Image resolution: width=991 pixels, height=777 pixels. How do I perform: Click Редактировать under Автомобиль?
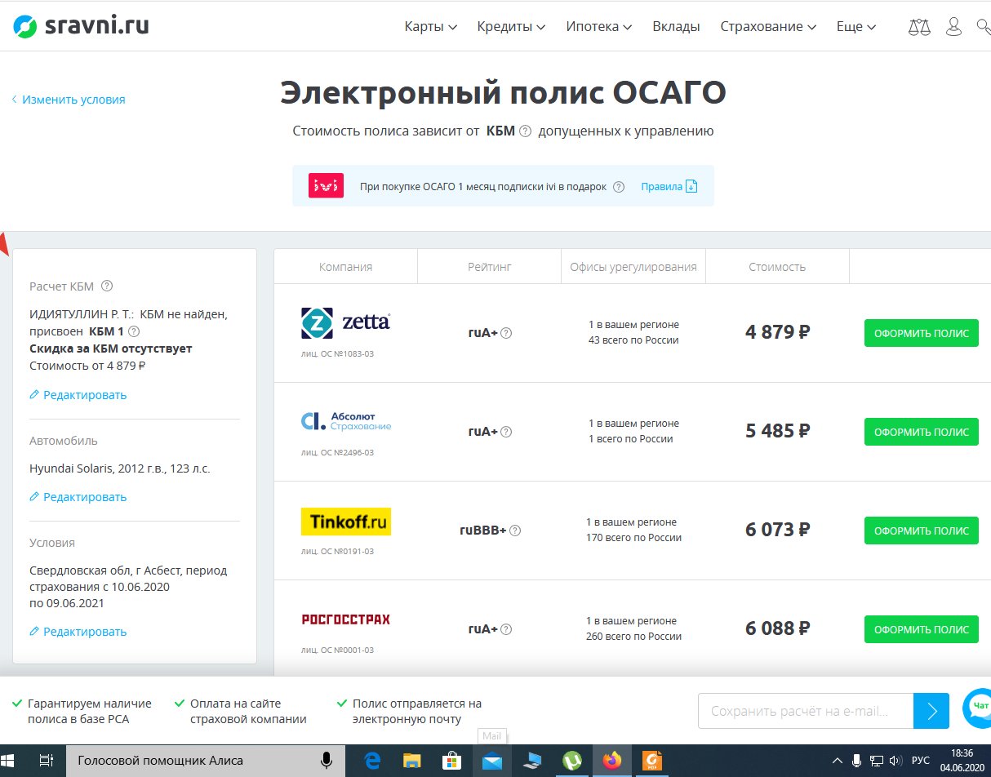(78, 497)
